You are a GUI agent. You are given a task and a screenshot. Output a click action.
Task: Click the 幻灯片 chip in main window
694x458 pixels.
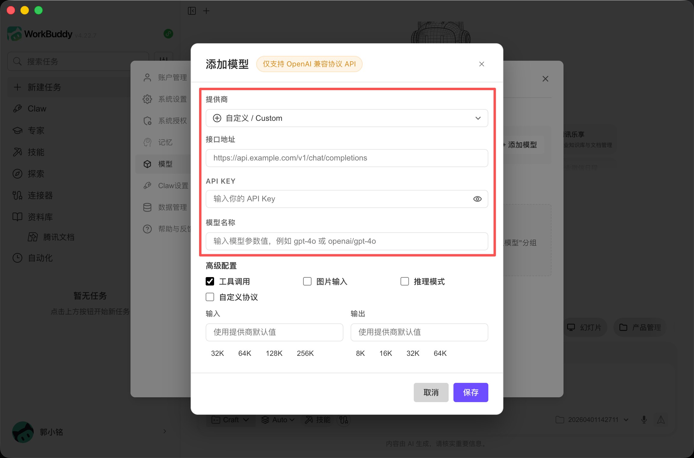point(585,327)
